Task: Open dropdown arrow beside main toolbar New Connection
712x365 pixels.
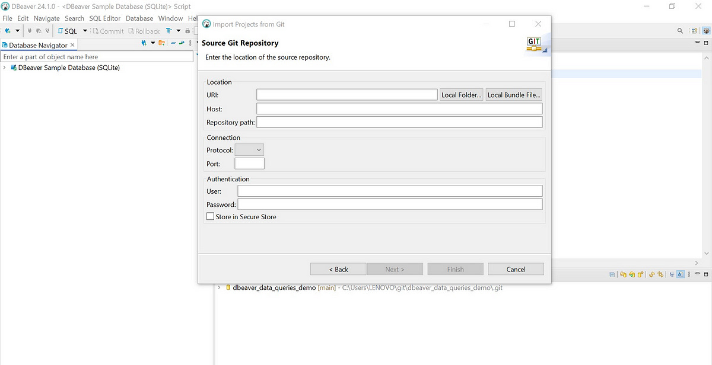Action: [18, 31]
